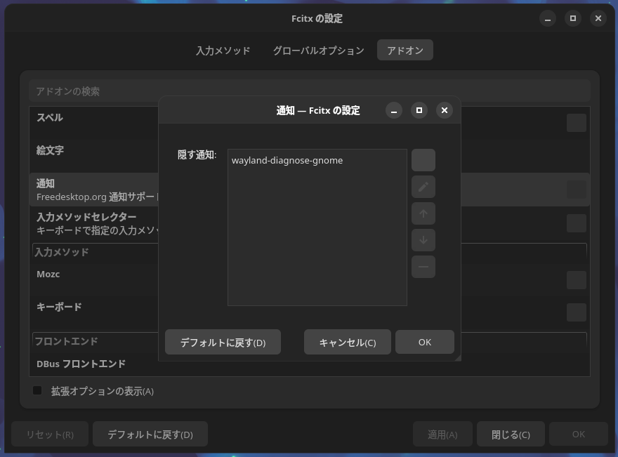Maximize the main Fcitx の設定 window
Screen dimensions: 618x457
click(x=572, y=18)
